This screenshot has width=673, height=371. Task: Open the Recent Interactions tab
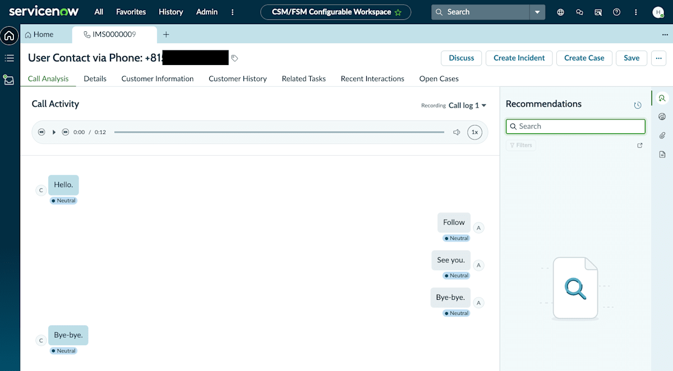[372, 78]
